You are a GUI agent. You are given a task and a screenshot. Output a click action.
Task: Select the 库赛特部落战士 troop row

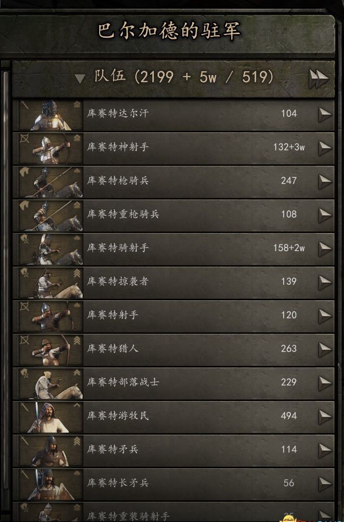174,383
